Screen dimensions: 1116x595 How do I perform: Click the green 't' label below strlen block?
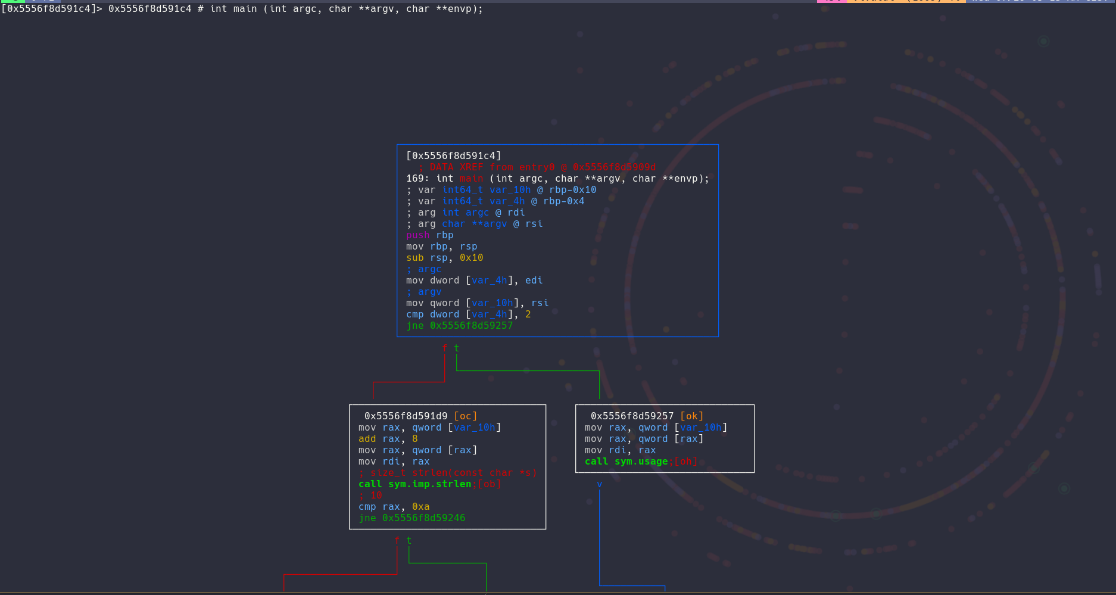tap(409, 541)
